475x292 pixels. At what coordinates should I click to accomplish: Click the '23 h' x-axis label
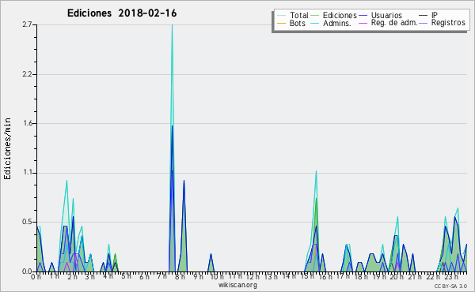451,277
